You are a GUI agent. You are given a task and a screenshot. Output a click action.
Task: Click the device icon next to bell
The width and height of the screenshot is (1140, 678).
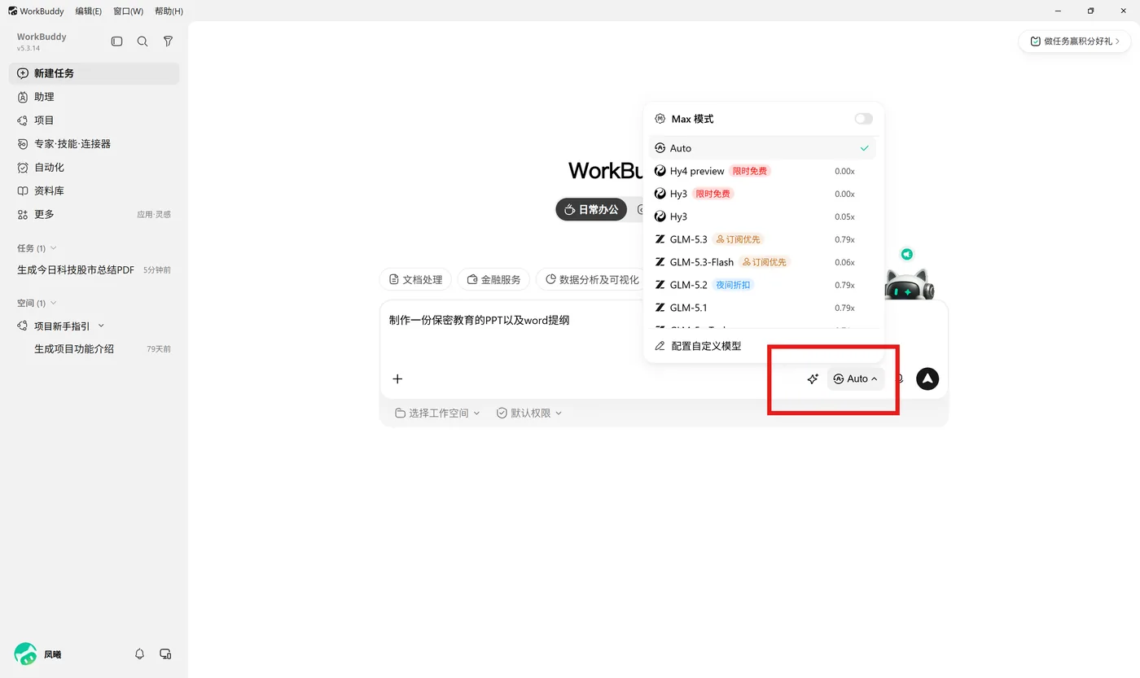(165, 654)
